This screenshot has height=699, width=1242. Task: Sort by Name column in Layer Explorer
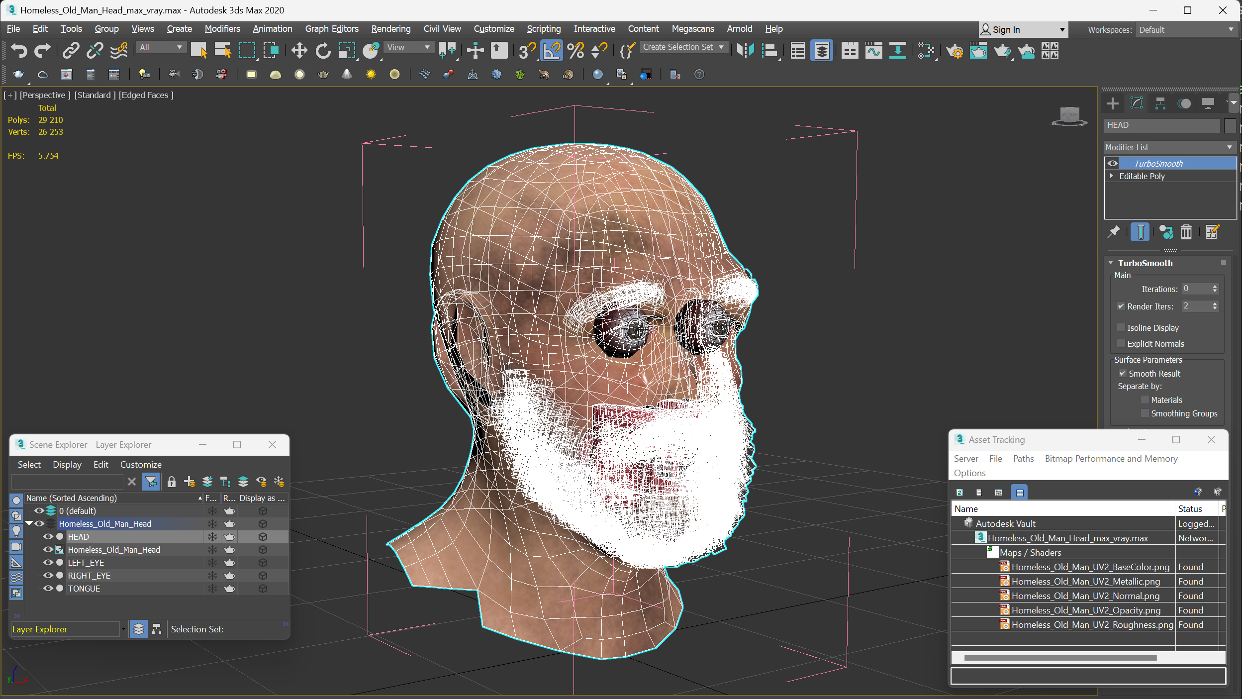113,498
